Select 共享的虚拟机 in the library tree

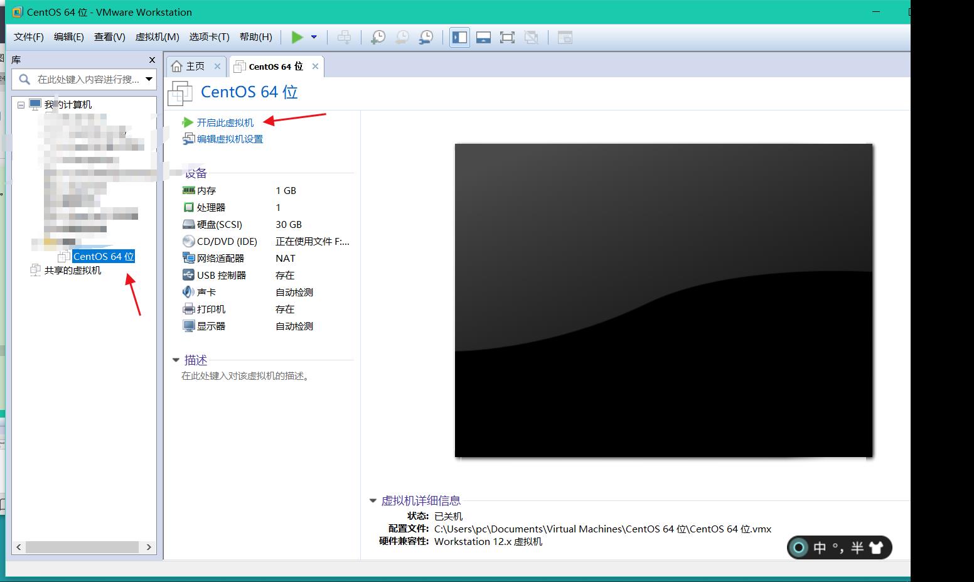coord(73,271)
